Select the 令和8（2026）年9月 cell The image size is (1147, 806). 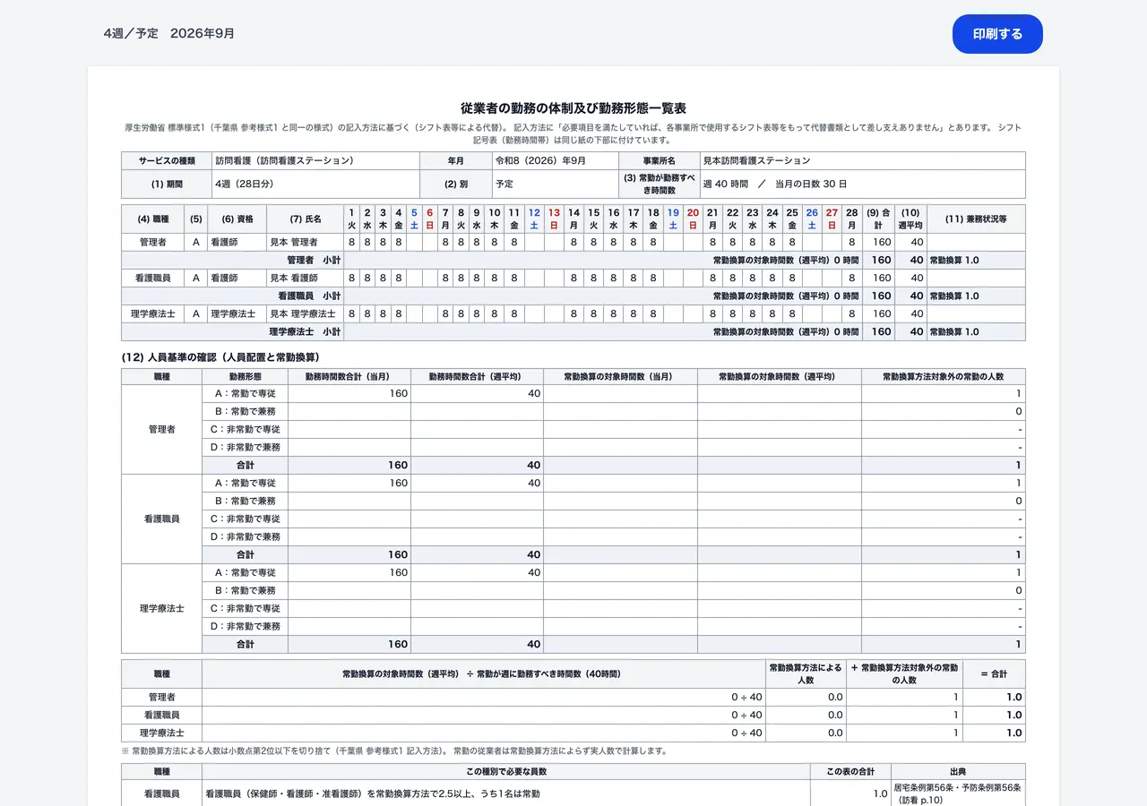[x=555, y=161]
